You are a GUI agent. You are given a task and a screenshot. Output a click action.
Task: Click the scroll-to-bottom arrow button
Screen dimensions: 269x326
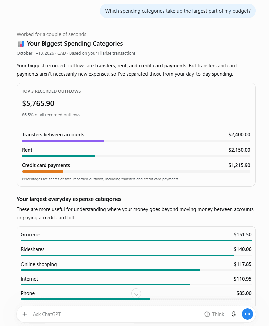[136, 293]
